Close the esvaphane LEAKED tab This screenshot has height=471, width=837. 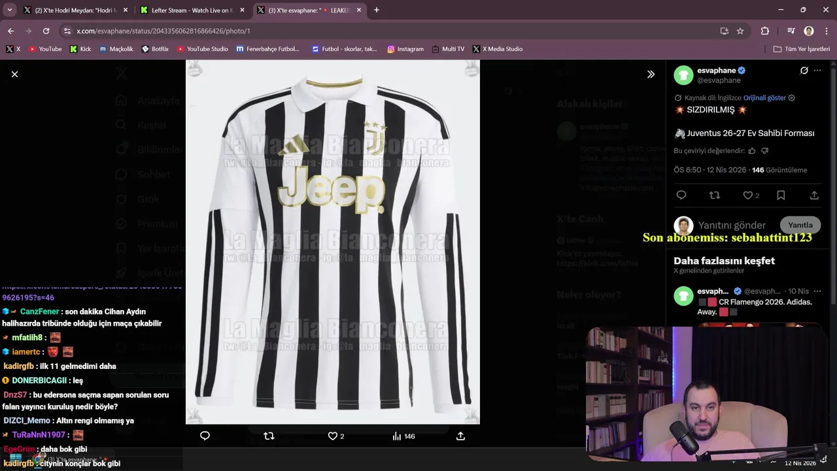click(358, 10)
